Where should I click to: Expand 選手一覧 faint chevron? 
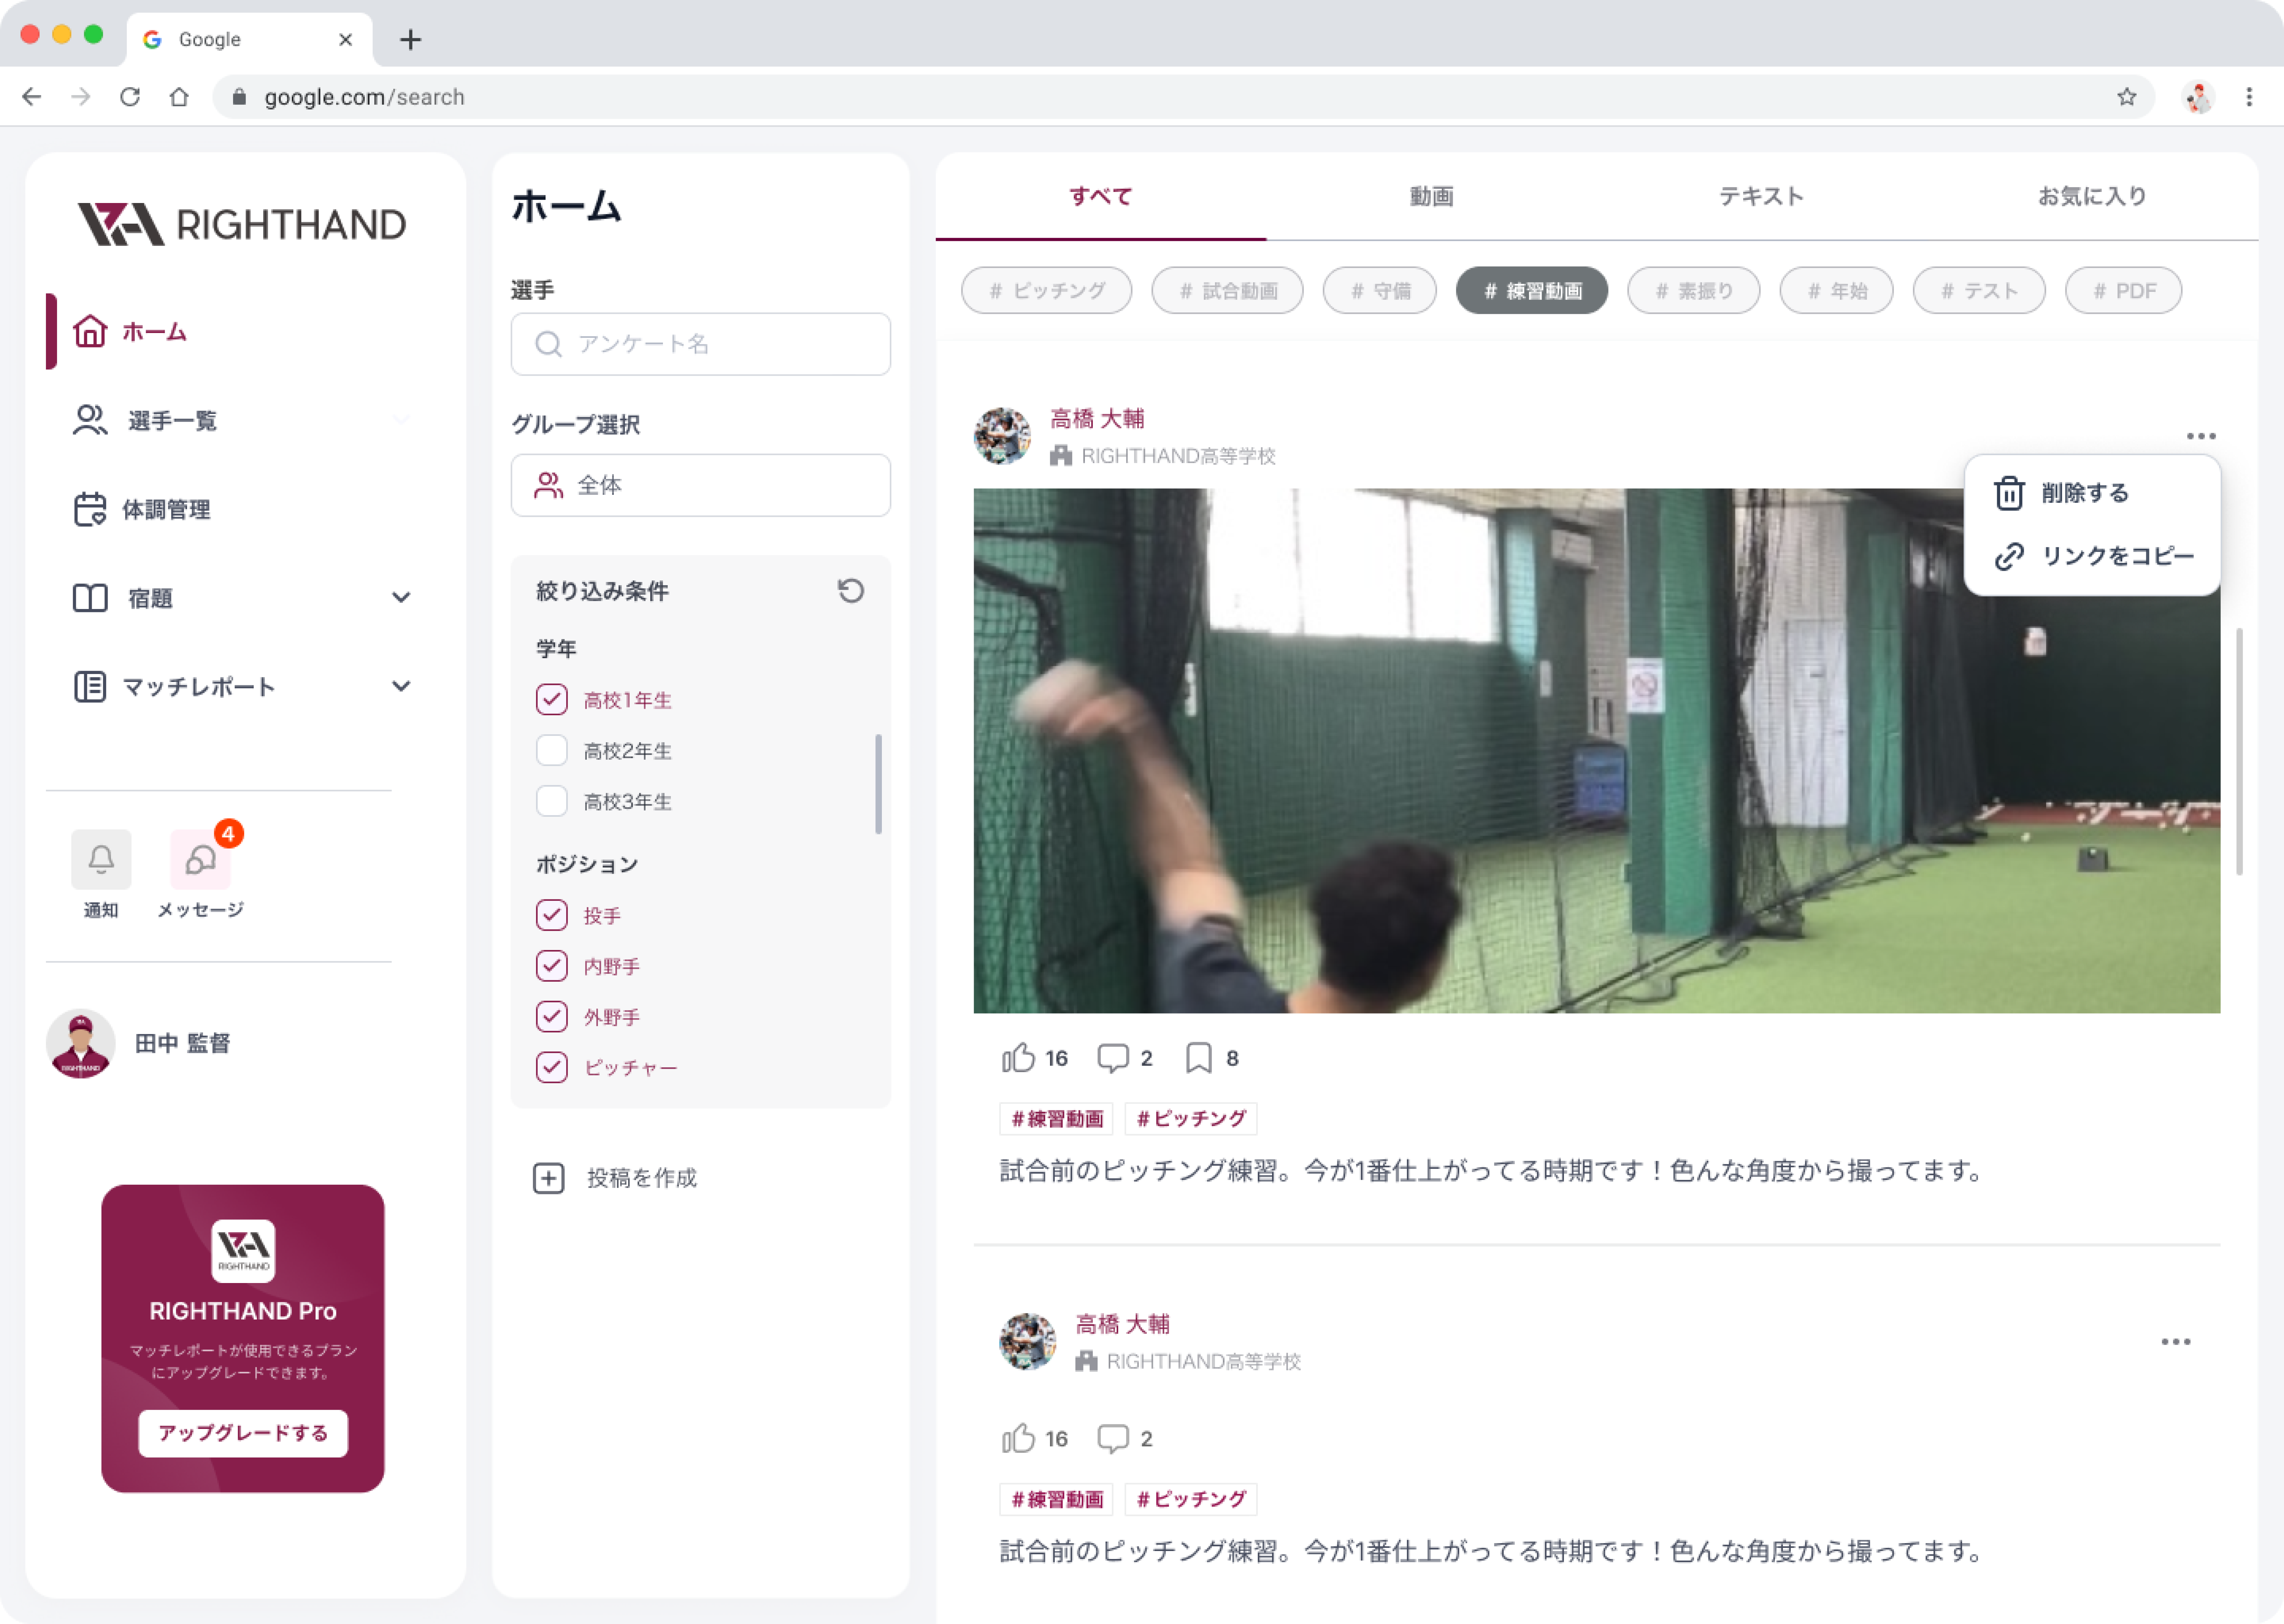[x=401, y=420]
